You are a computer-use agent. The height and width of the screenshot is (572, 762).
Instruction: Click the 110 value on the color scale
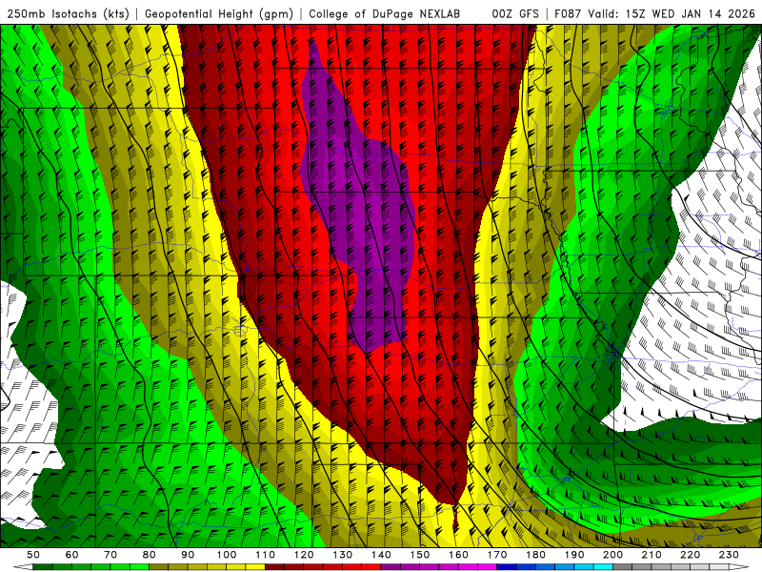[266, 555]
